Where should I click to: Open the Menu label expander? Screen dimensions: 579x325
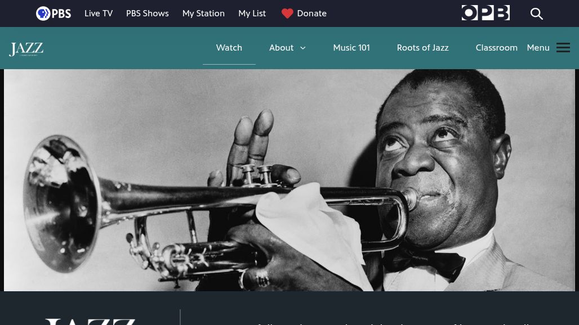point(538,48)
